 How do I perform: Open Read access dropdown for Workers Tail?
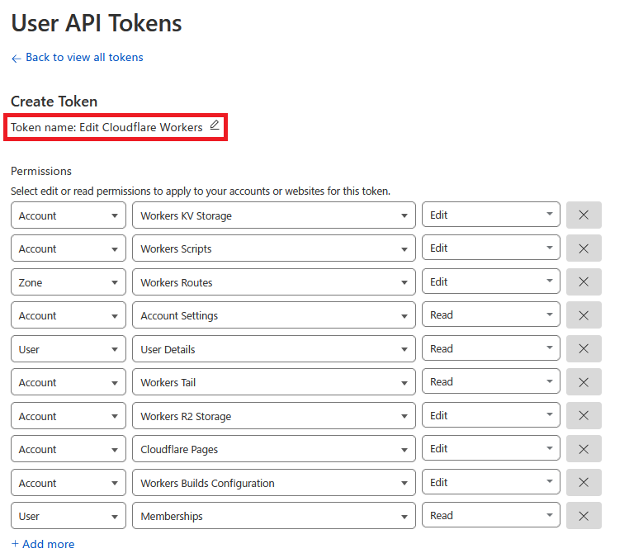(491, 381)
